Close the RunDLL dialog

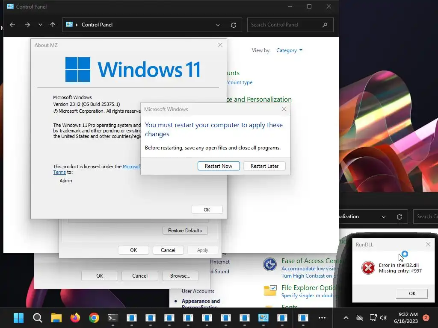click(428, 244)
